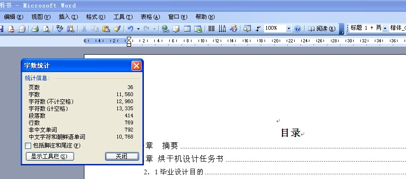This screenshot has width=406, height=179.
Task: Open the 工具 menu
Action: click(123, 17)
